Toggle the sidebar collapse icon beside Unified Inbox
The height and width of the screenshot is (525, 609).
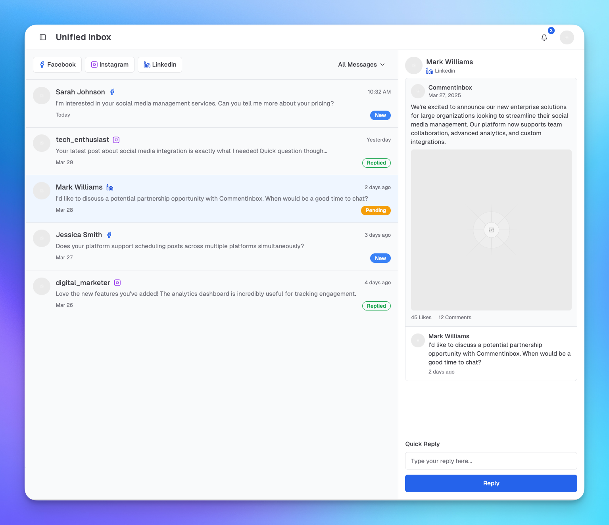click(x=42, y=37)
